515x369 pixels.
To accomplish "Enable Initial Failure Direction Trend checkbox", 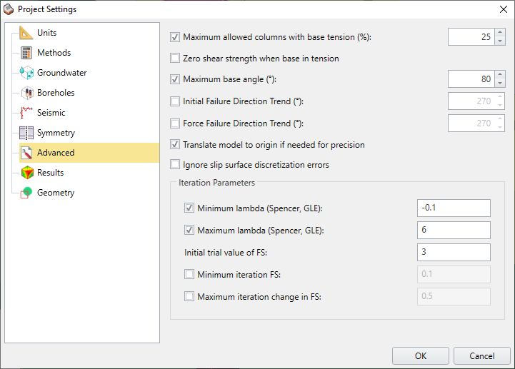I will 175,101.
